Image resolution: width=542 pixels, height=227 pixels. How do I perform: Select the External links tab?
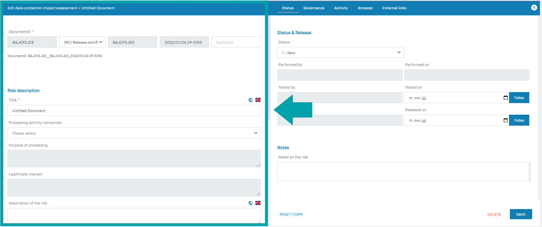coord(394,8)
